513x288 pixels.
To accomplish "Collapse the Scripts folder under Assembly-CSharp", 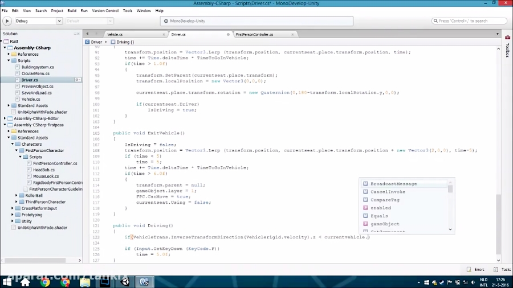I will click(x=9, y=60).
